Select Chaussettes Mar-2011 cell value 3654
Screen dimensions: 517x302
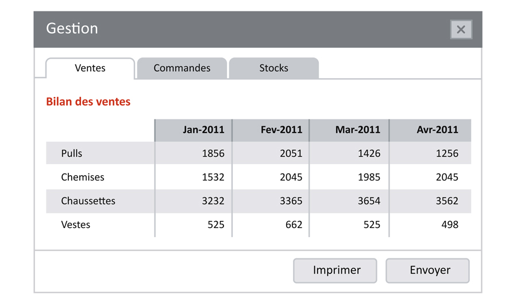click(x=369, y=201)
